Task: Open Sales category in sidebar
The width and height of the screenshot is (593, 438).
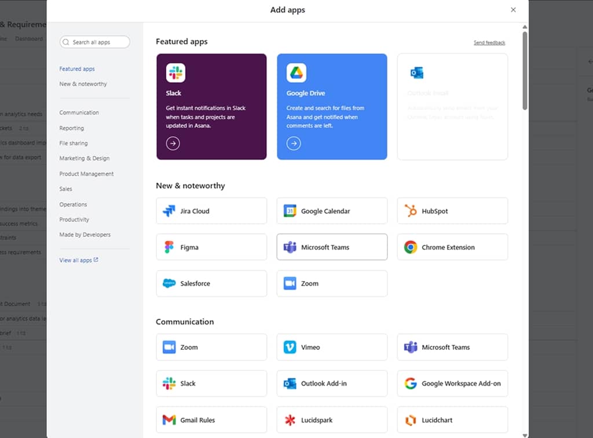Action: [65, 189]
